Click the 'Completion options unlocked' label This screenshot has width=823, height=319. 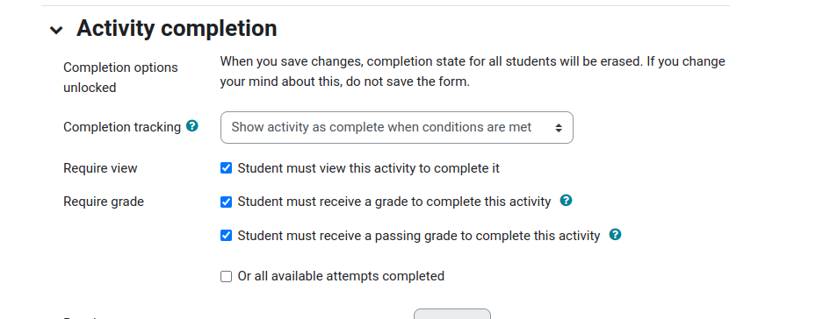click(x=120, y=77)
